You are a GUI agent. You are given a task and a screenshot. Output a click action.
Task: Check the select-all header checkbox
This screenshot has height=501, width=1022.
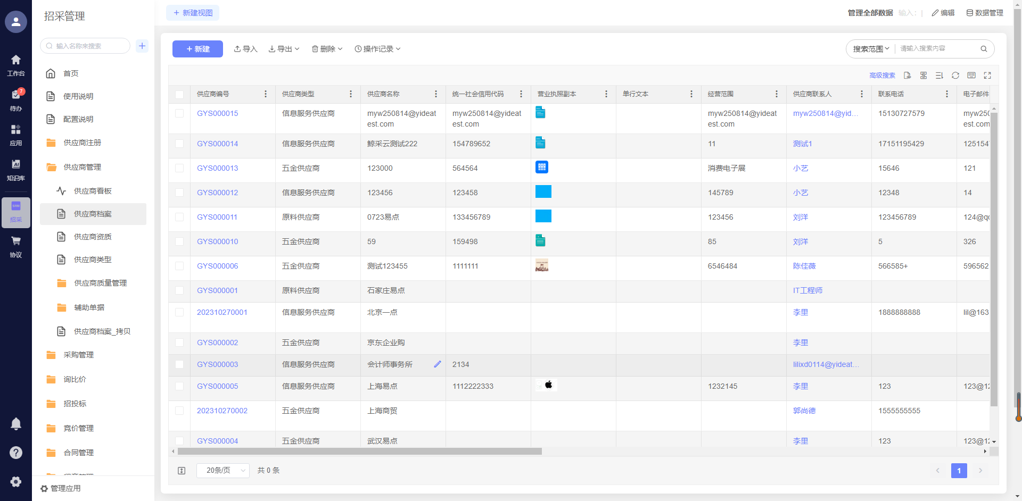click(x=179, y=94)
